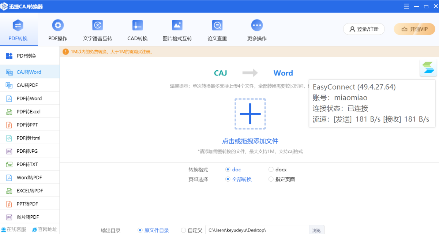Open the PDF操作 toolbar icon

pos(58,25)
